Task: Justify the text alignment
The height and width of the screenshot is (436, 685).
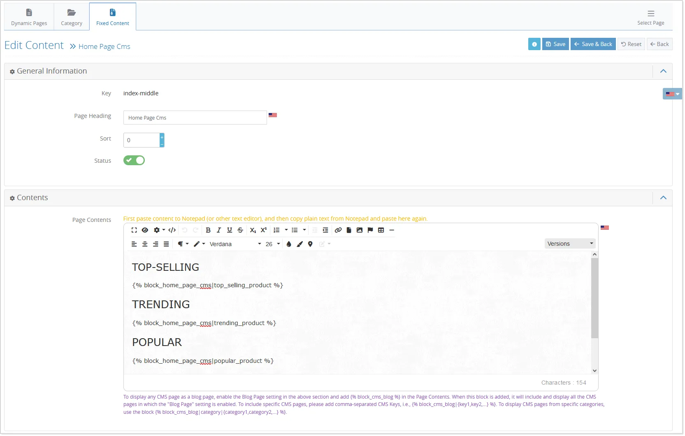Action: pos(166,245)
